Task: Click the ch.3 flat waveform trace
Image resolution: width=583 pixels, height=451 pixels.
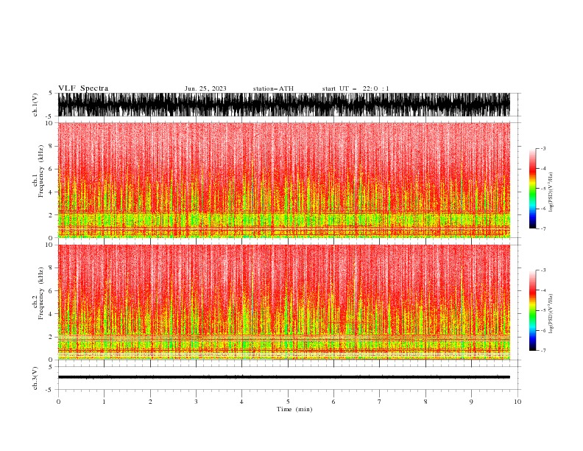Action: coord(283,377)
